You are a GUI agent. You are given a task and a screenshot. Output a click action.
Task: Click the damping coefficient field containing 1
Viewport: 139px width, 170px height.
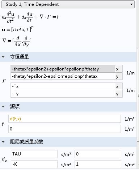(x=98, y=164)
